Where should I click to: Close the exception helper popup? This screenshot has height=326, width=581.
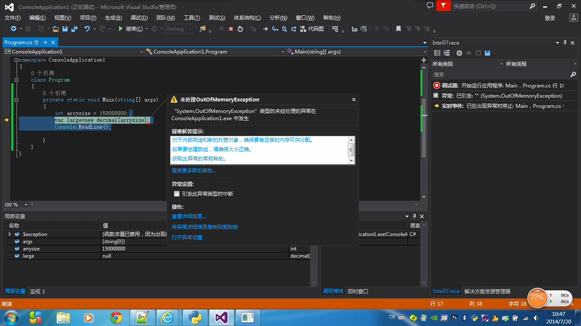353,99
